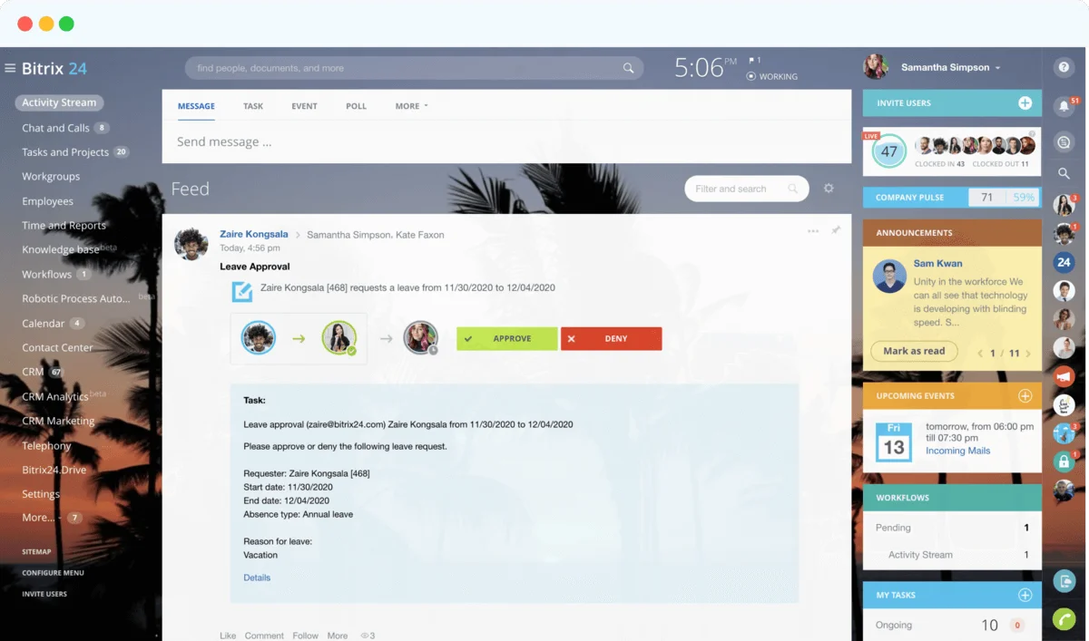Image resolution: width=1089 pixels, height=641 pixels.
Task: Click Mark as read on announcement
Action: click(914, 351)
